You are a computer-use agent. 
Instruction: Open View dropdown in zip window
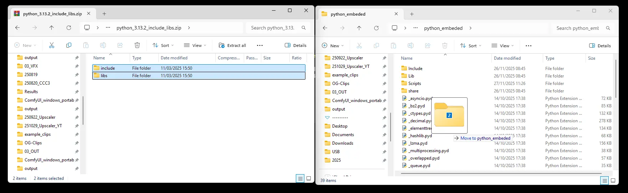click(195, 45)
